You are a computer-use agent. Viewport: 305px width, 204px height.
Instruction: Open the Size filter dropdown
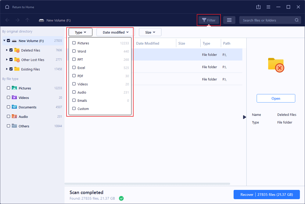[150, 32]
